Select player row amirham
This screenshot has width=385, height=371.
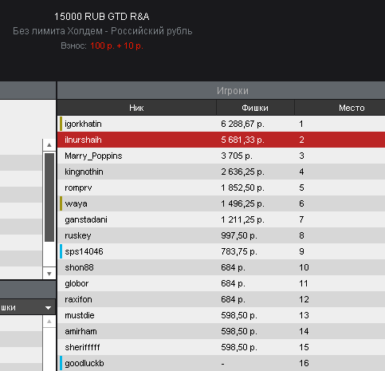click(221, 331)
